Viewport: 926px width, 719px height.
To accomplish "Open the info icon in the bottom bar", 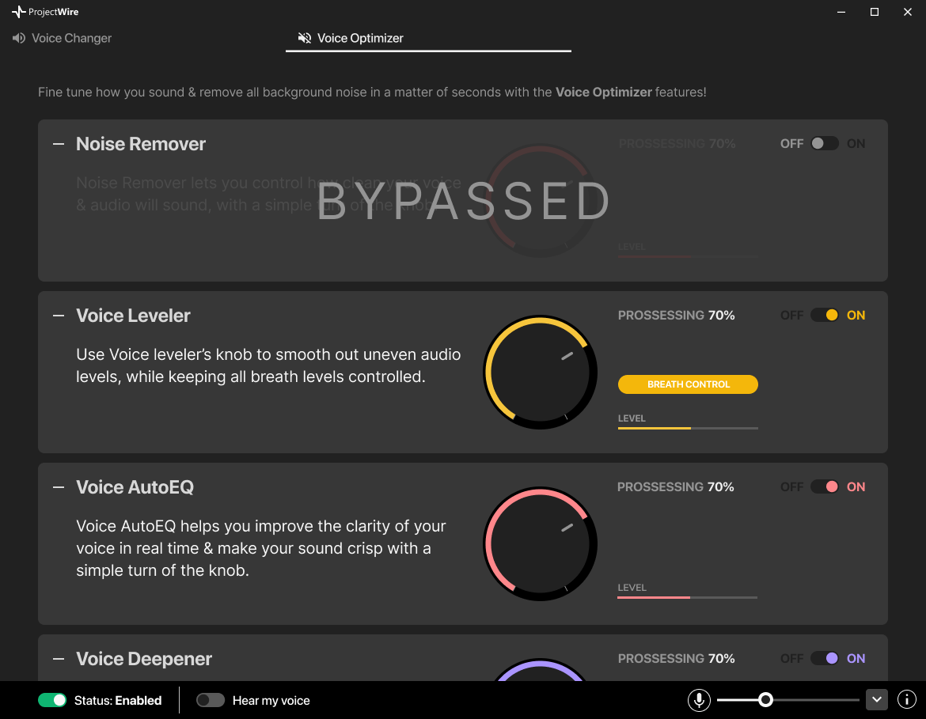I will coord(906,700).
